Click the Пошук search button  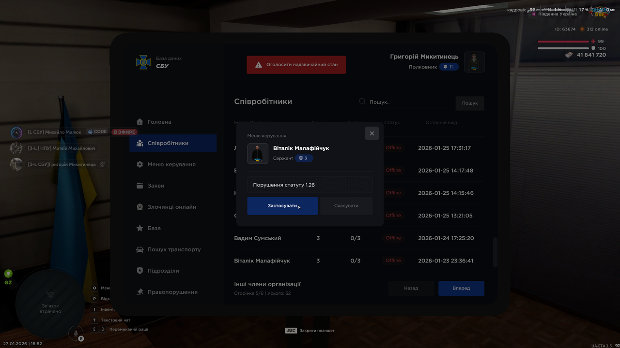470,103
